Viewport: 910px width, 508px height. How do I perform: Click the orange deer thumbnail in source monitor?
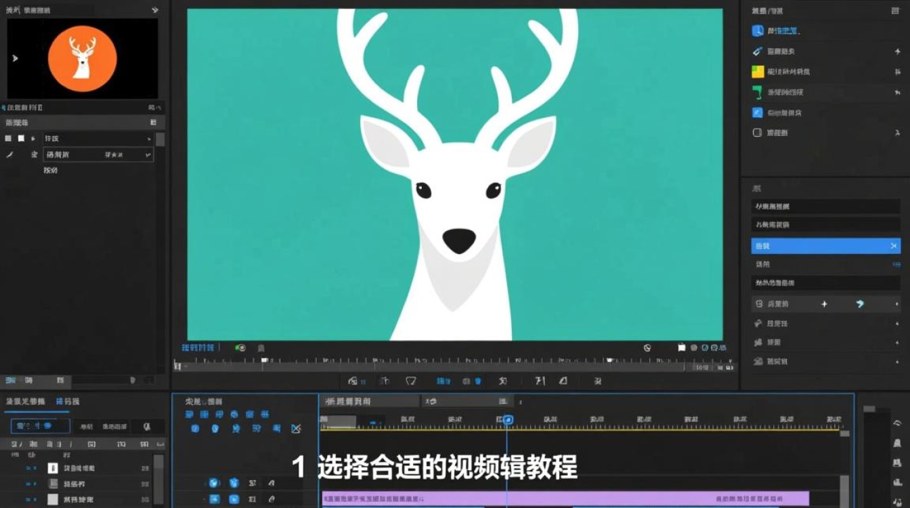coord(82,58)
